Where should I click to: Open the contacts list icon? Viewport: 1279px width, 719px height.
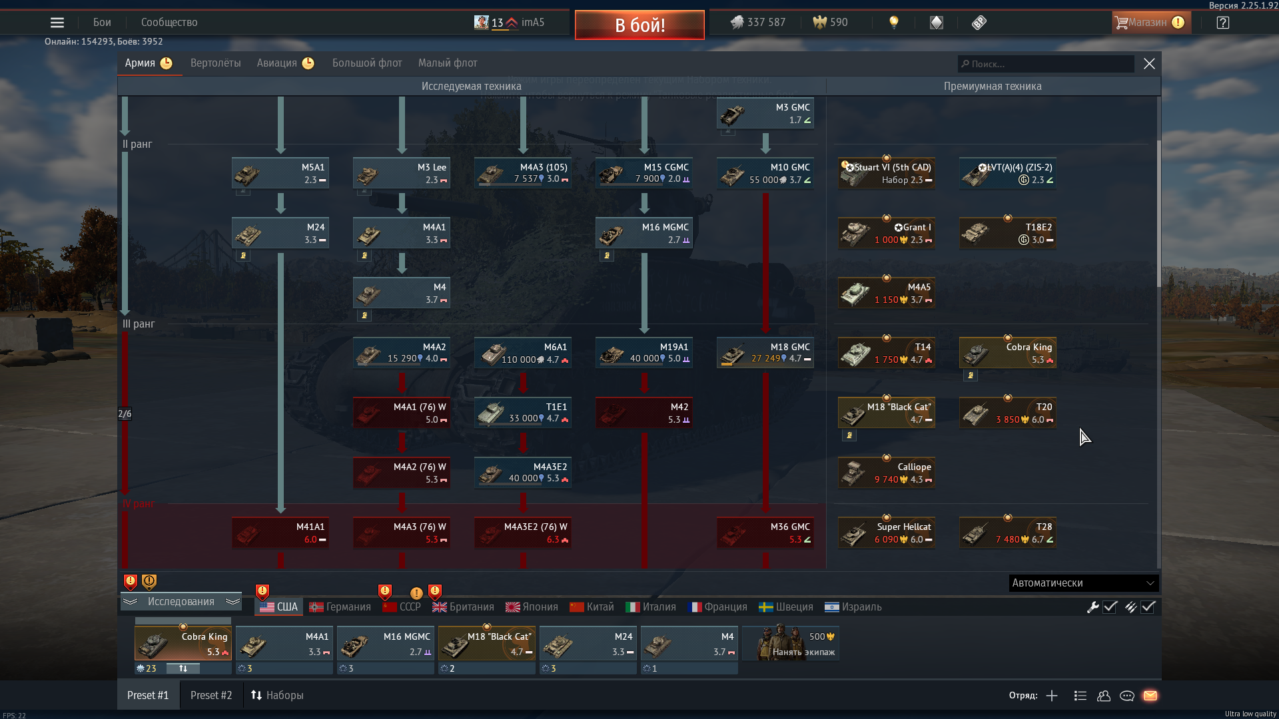pyautogui.click(x=1080, y=696)
